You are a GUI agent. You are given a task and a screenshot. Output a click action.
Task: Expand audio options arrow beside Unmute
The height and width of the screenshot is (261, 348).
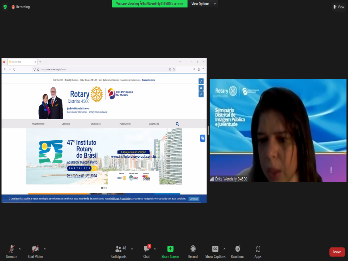click(20, 248)
